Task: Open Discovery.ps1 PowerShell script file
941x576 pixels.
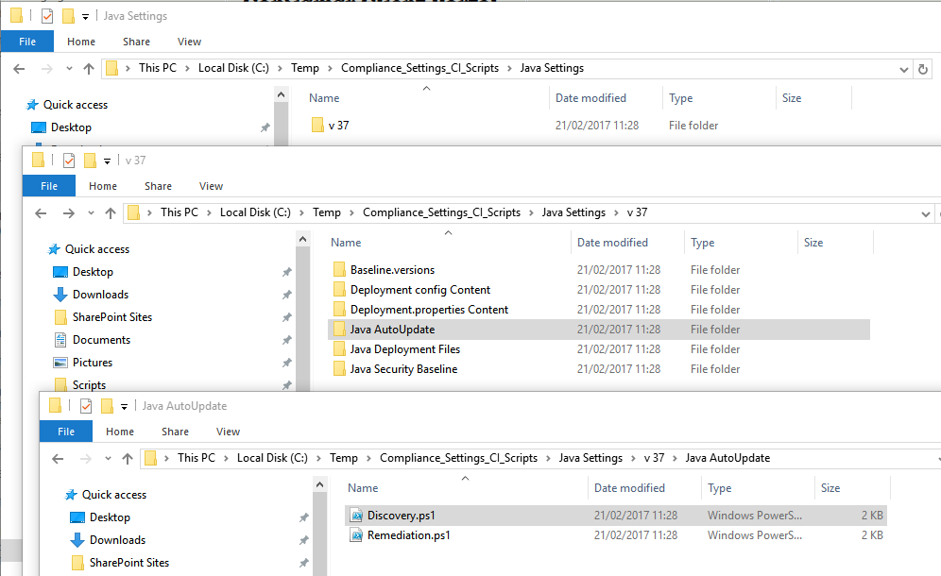Action: 401,516
